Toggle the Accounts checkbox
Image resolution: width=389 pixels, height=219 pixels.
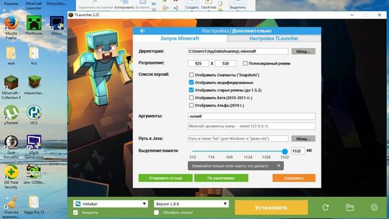pos(75,212)
